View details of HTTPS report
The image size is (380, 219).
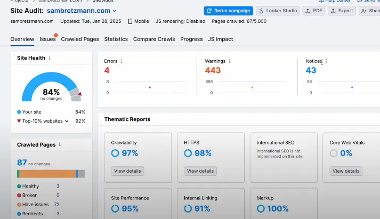tap(200, 171)
